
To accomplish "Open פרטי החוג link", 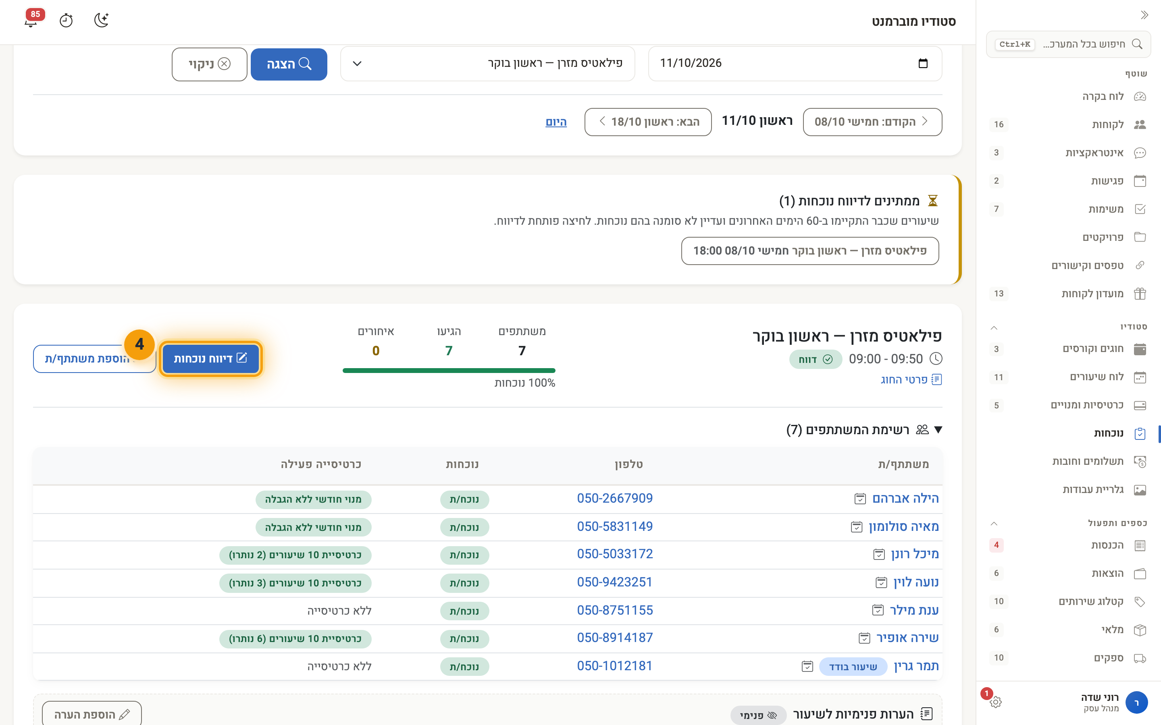I will point(911,380).
